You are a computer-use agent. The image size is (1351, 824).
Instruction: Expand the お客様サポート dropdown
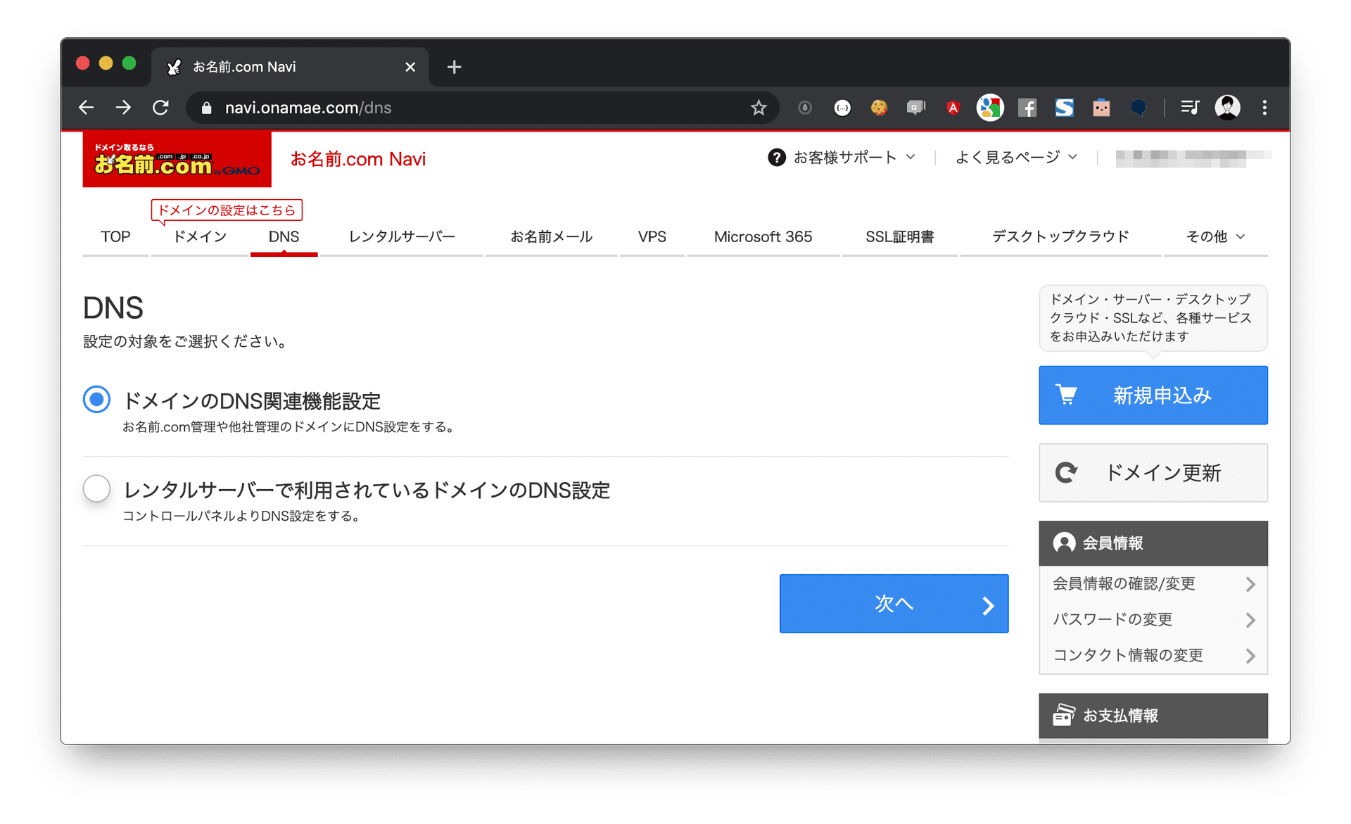(842, 158)
